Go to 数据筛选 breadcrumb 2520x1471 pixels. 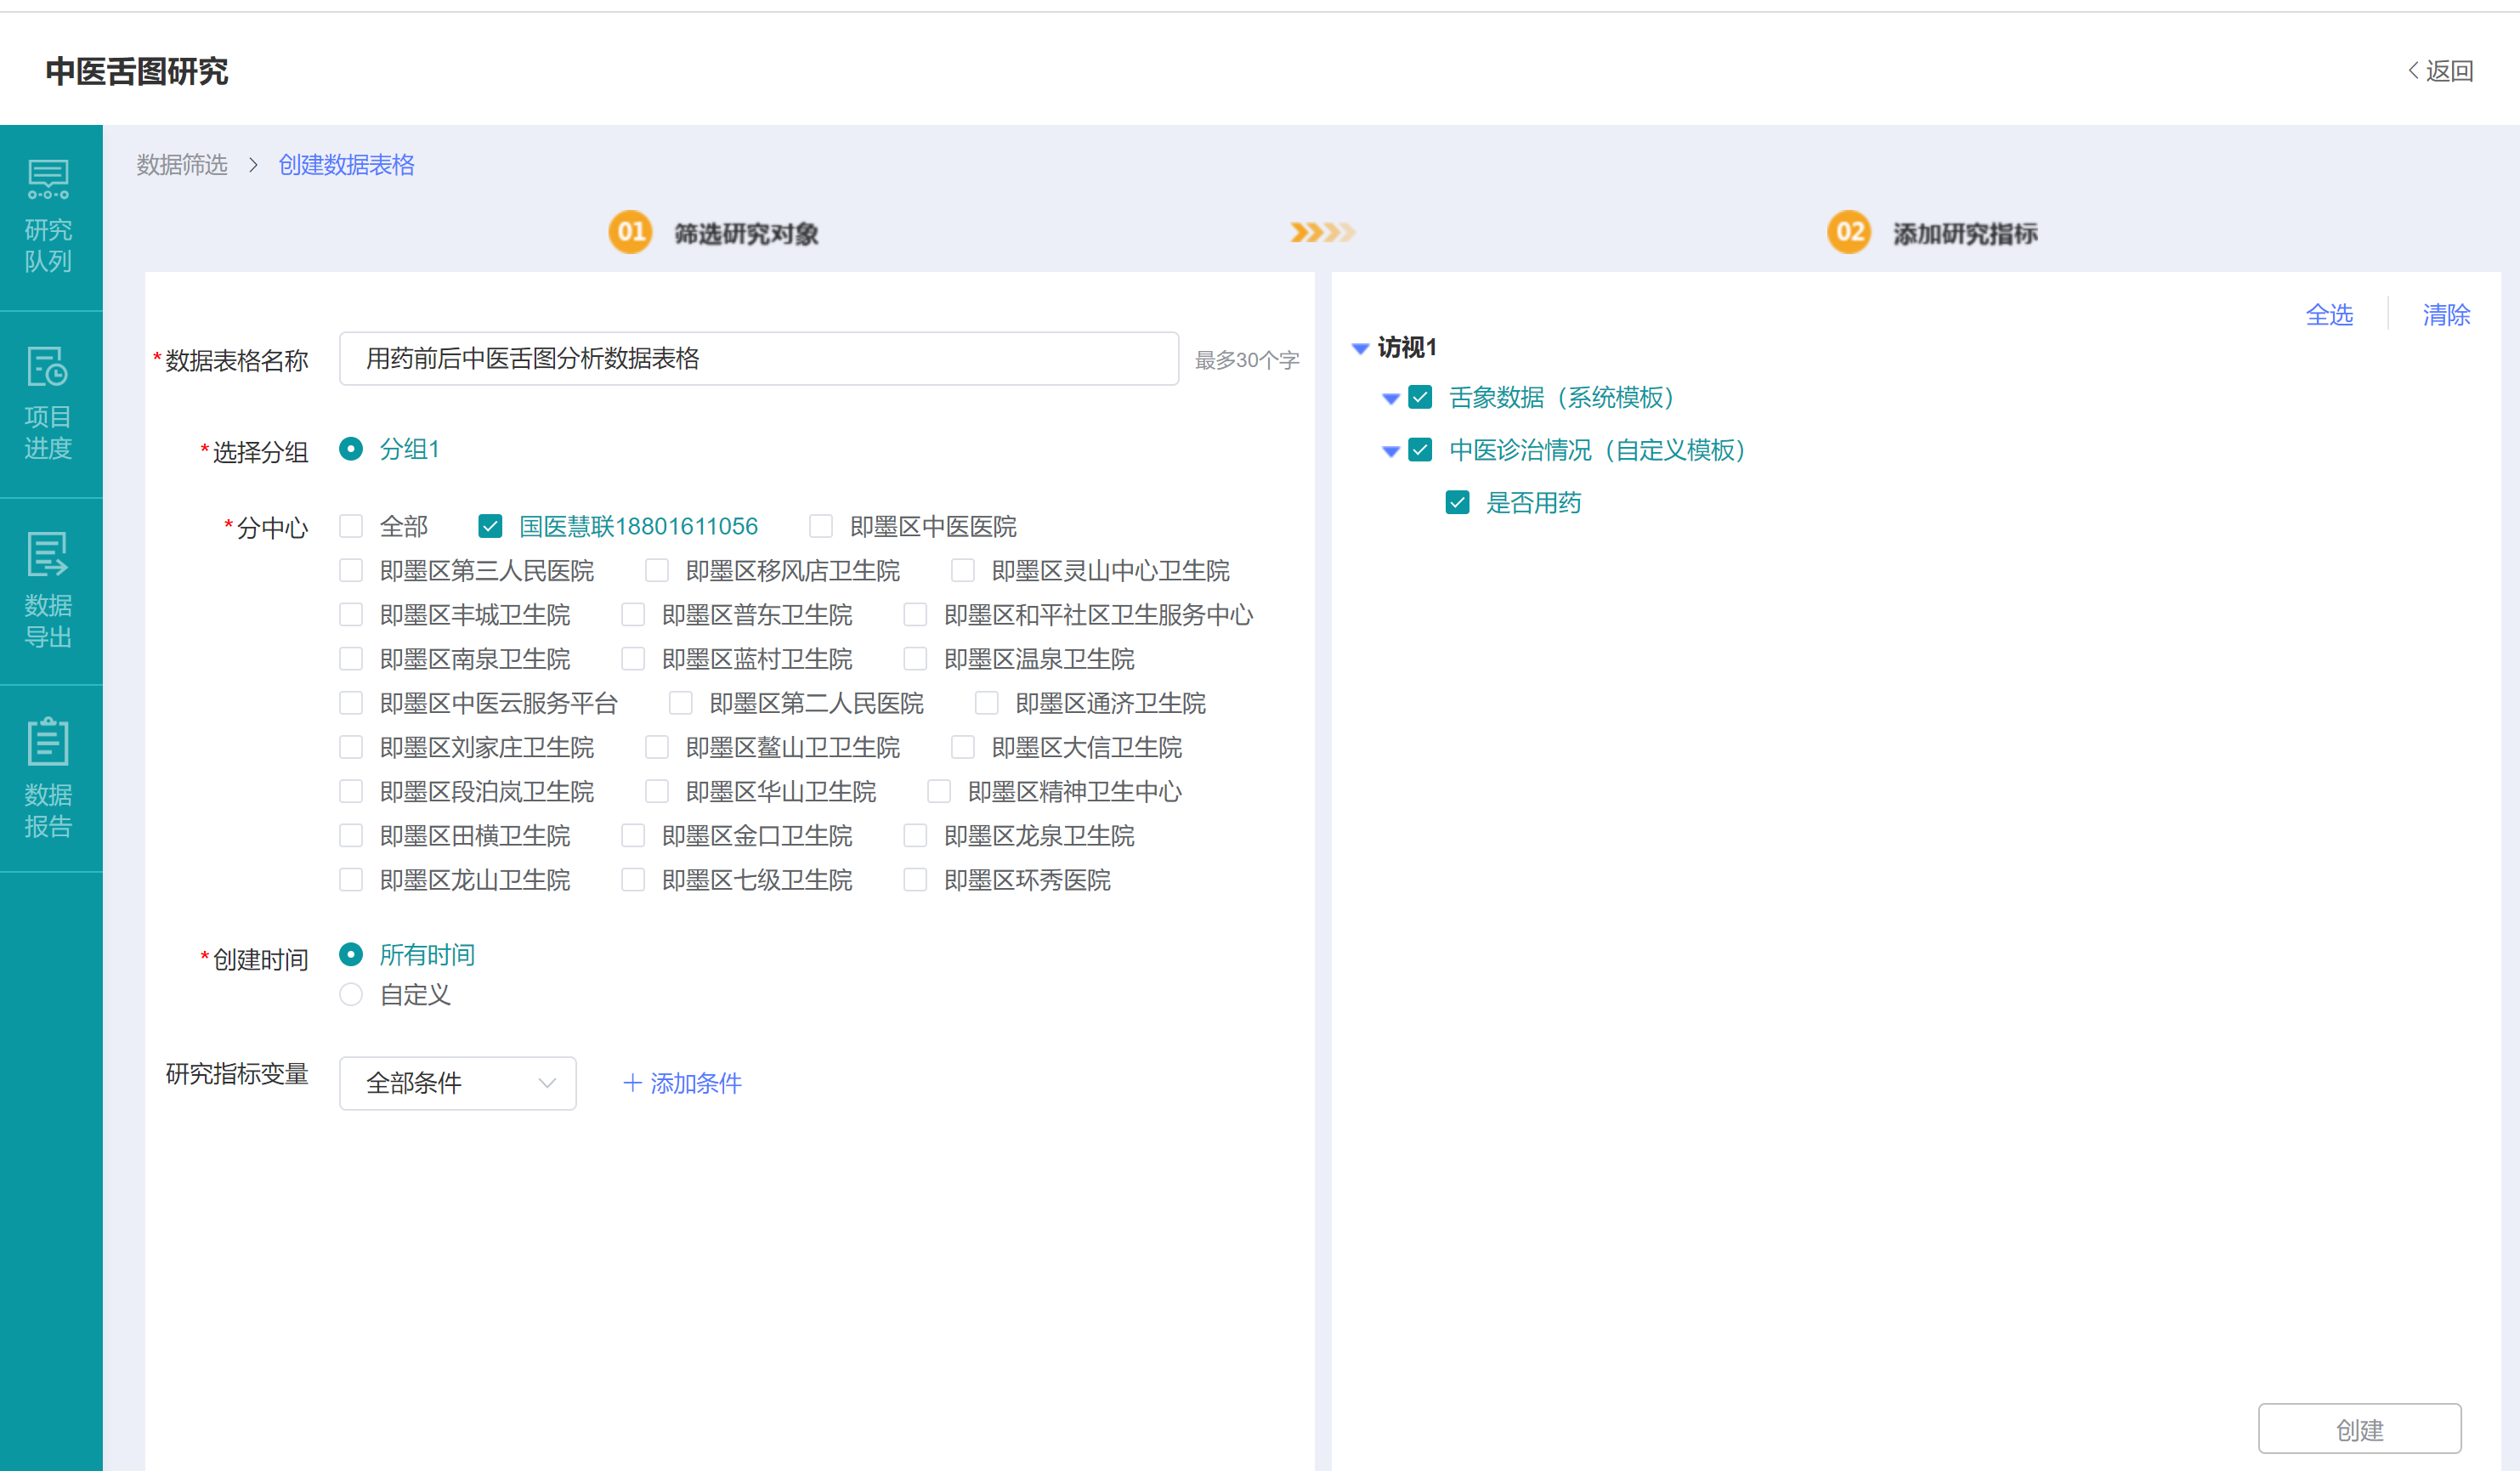(182, 165)
